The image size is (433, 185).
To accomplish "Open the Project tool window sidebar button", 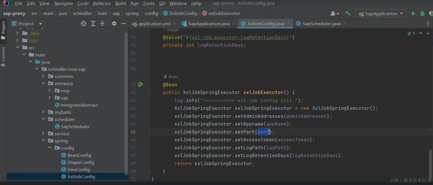I will coord(3,30).
